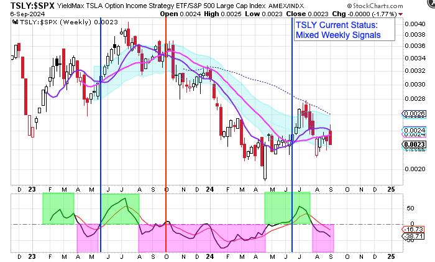This screenshot has width=435, height=262.
Task: Click the first green zone in indicator panel
Action: tap(58, 208)
